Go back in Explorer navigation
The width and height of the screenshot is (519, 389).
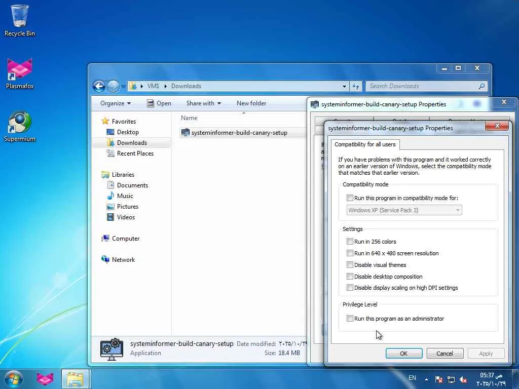pos(99,86)
